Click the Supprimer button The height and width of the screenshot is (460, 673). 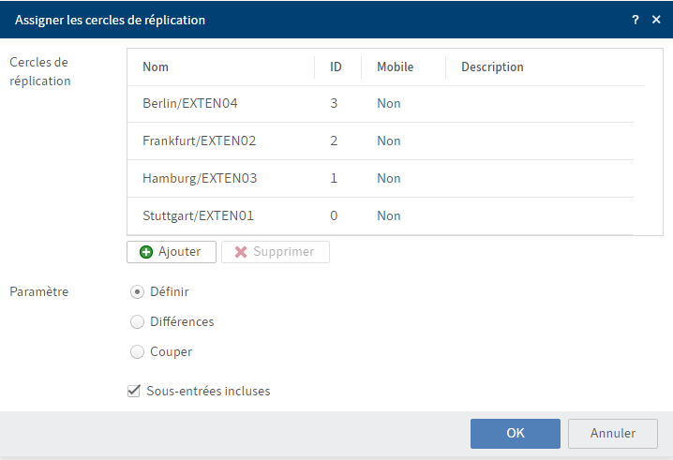(x=276, y=251)
